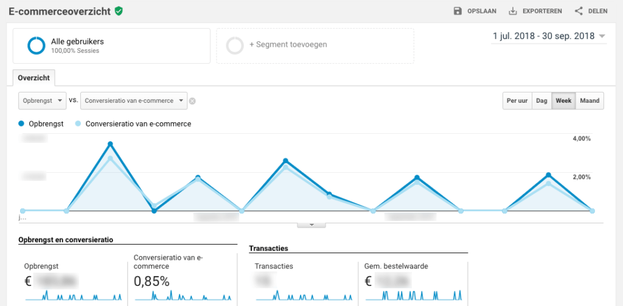Click the highest Opbrengst peak data point
The width and height of the screenshot is (623, 306).
(111, 144)
